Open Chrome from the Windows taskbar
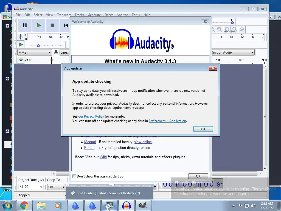Viewport: 281px width, 211px height. (x=24, y=206)
